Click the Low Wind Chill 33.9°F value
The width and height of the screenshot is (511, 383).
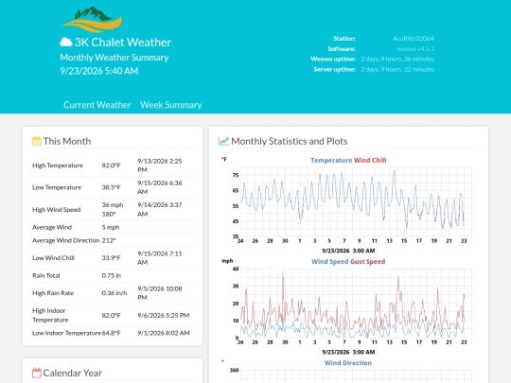click(x=111, y=258)
